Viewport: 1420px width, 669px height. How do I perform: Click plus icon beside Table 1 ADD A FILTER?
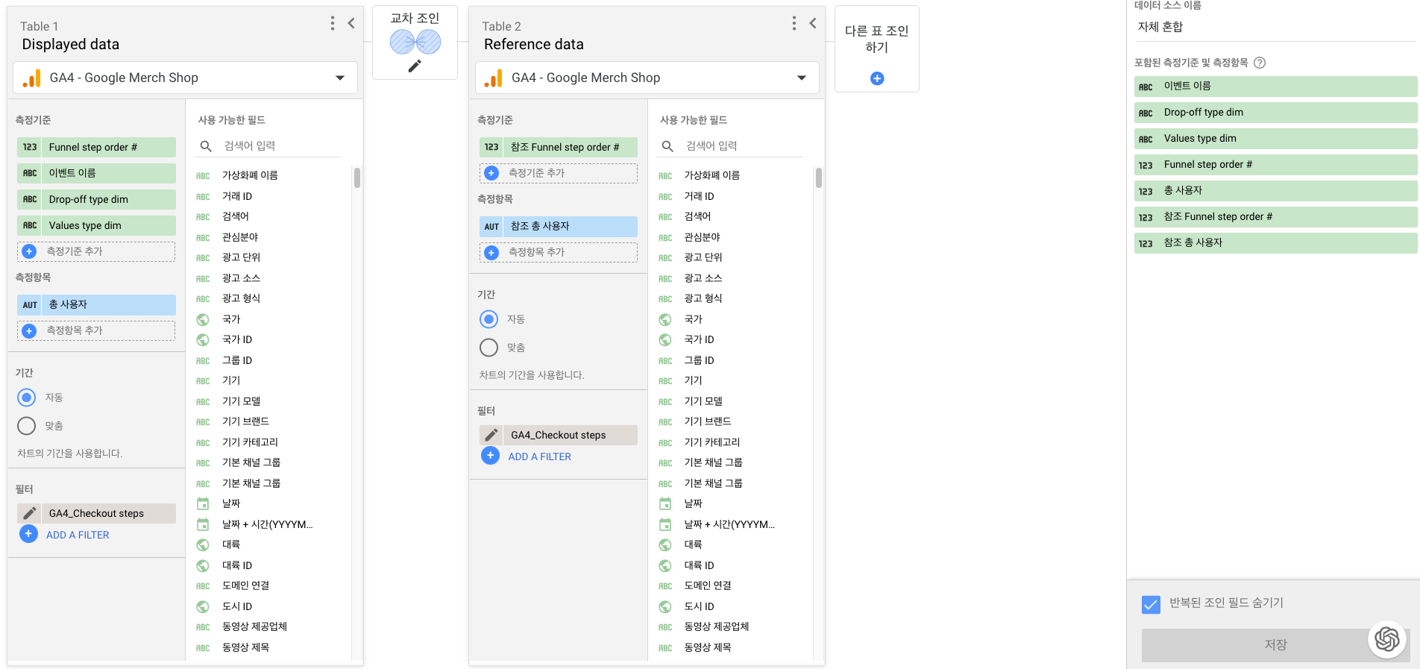[28, 534]
